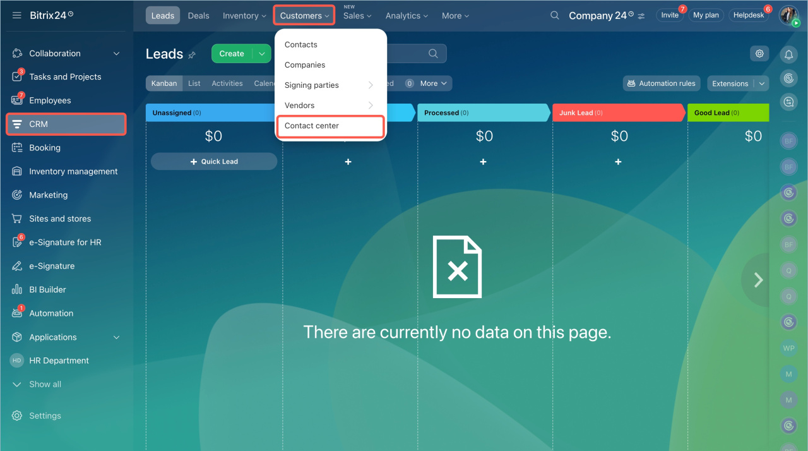This screenshot has width=808, height=451.
Task: Open the chat bubbles messenger icon
Action: pos(788,102)
